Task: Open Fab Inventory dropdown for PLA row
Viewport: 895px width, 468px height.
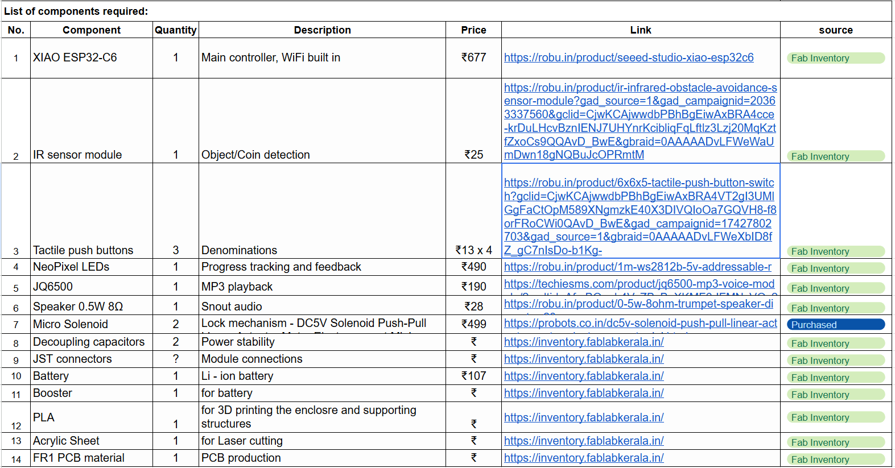Action: 836,417
